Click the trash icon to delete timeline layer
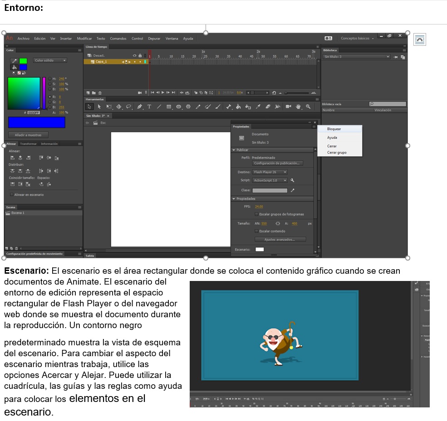Viewport: 447px width, 421px height. pos(100,93)
